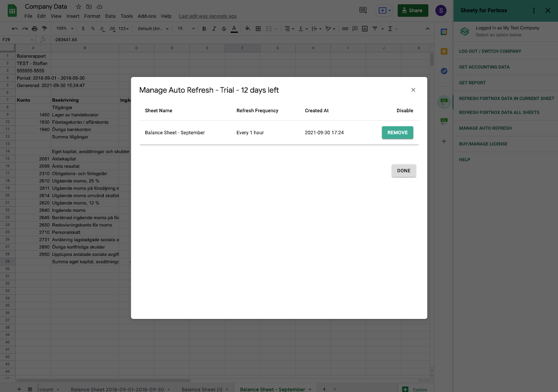This screenshot has height=392, width=558.
Task: Remove auto refresh for Balance Sheet - September
Action: click(397, 133)
